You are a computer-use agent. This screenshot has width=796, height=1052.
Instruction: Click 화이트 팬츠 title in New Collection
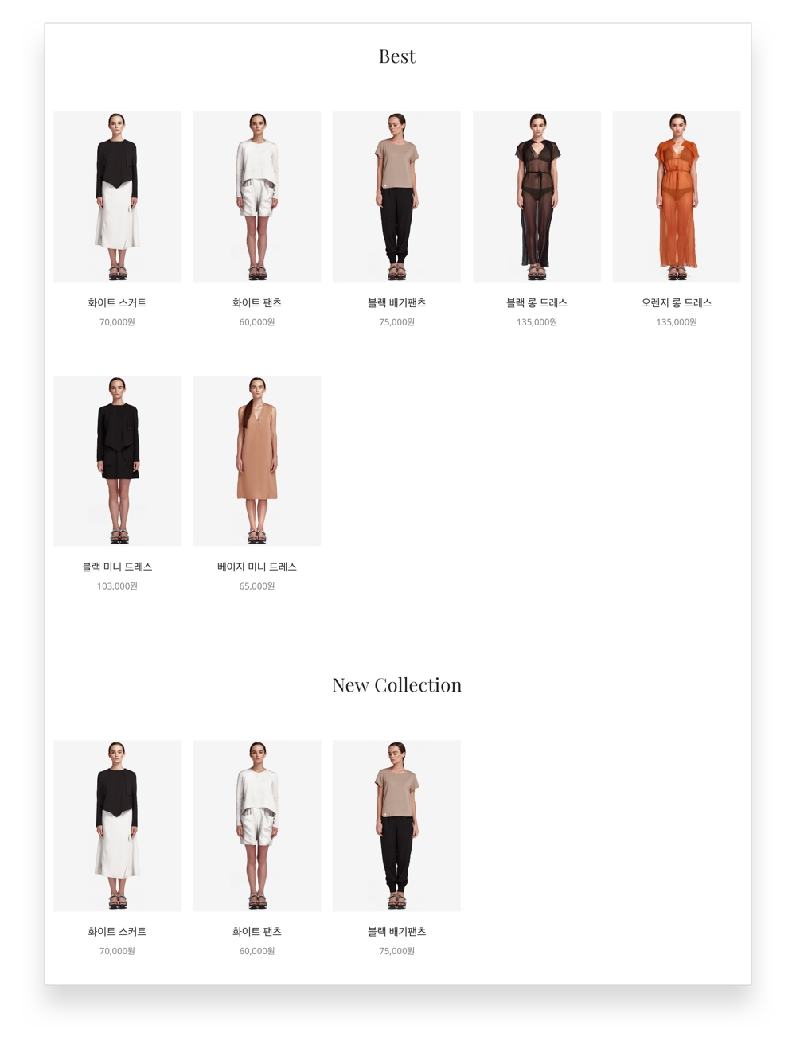[x=257, y=932]
